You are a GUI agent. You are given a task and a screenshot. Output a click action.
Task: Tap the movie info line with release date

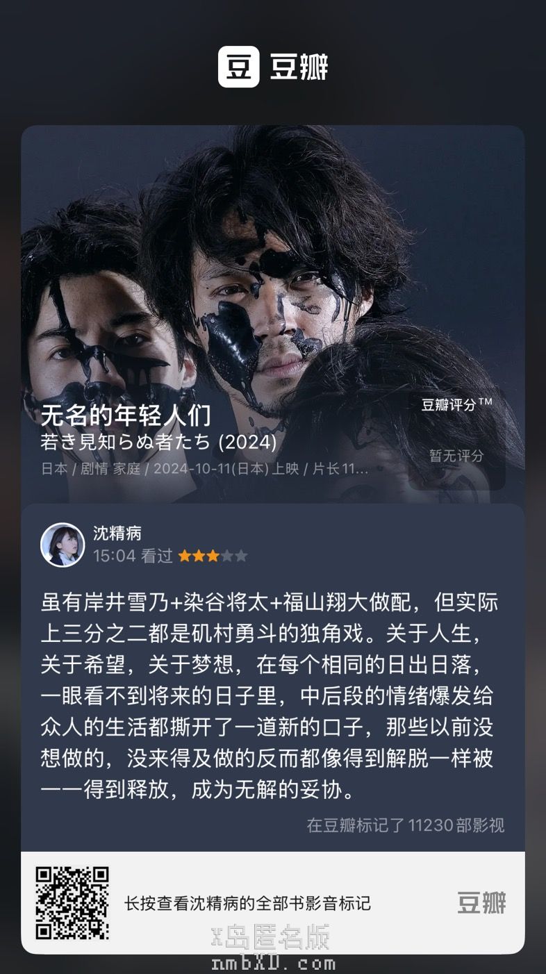(204, 468)
